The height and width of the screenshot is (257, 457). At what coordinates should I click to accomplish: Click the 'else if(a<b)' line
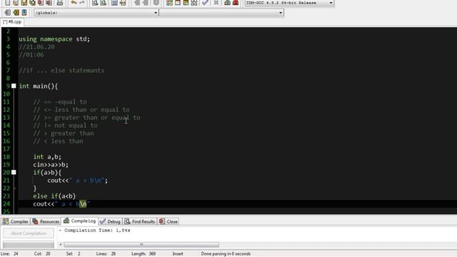54,196
